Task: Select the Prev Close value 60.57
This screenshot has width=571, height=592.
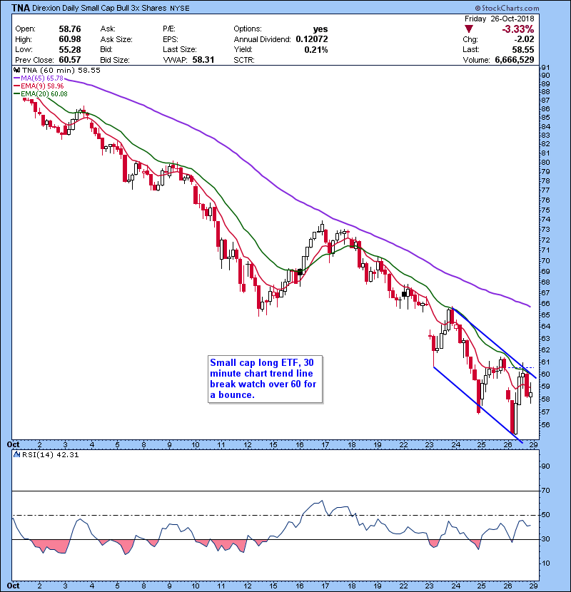Action: pos(70,60)
